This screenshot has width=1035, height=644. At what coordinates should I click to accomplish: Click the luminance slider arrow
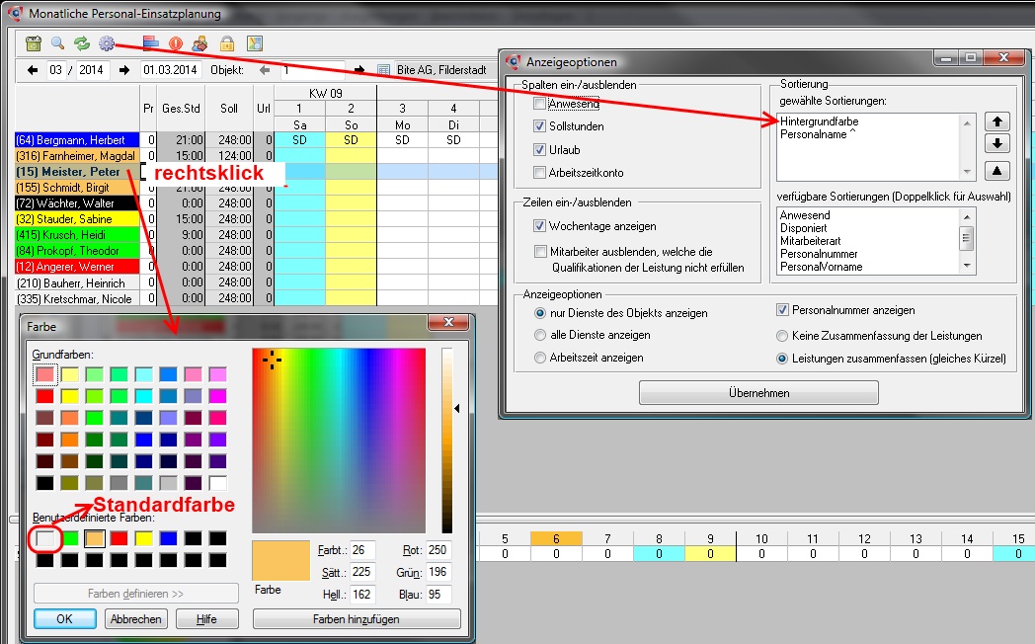click(x=457, y=409)
